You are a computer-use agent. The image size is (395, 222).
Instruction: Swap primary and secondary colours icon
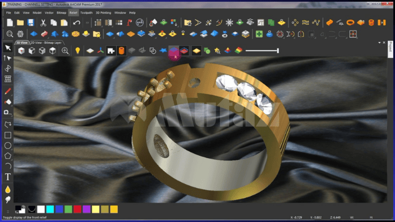point(23,207)
